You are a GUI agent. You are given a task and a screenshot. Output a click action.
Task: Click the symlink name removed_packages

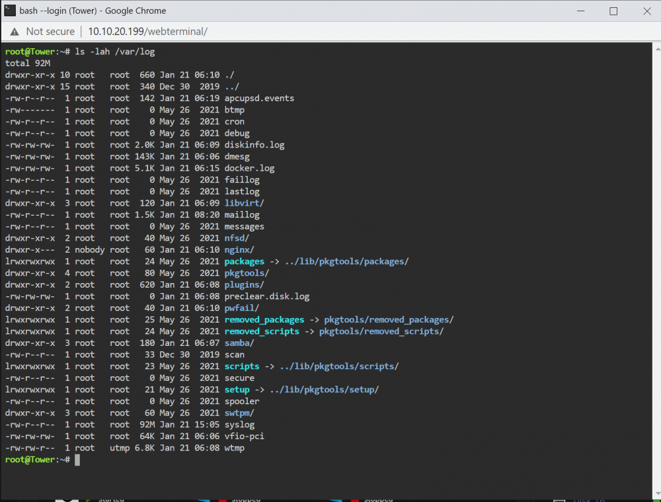point(264,320)
